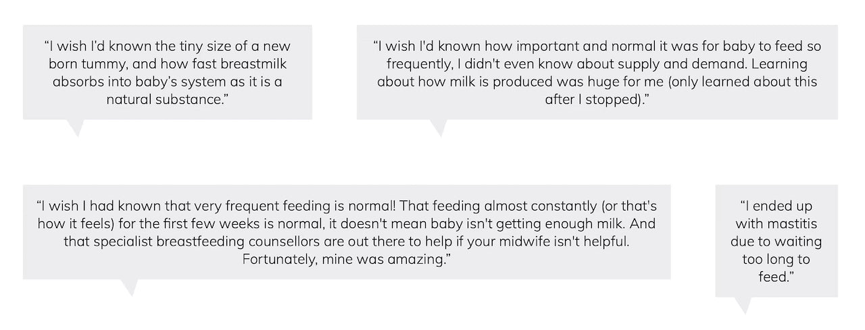Click the quote about tiny newborn tummy size
Screen dimensions: 865x330
tap(167, 72)
